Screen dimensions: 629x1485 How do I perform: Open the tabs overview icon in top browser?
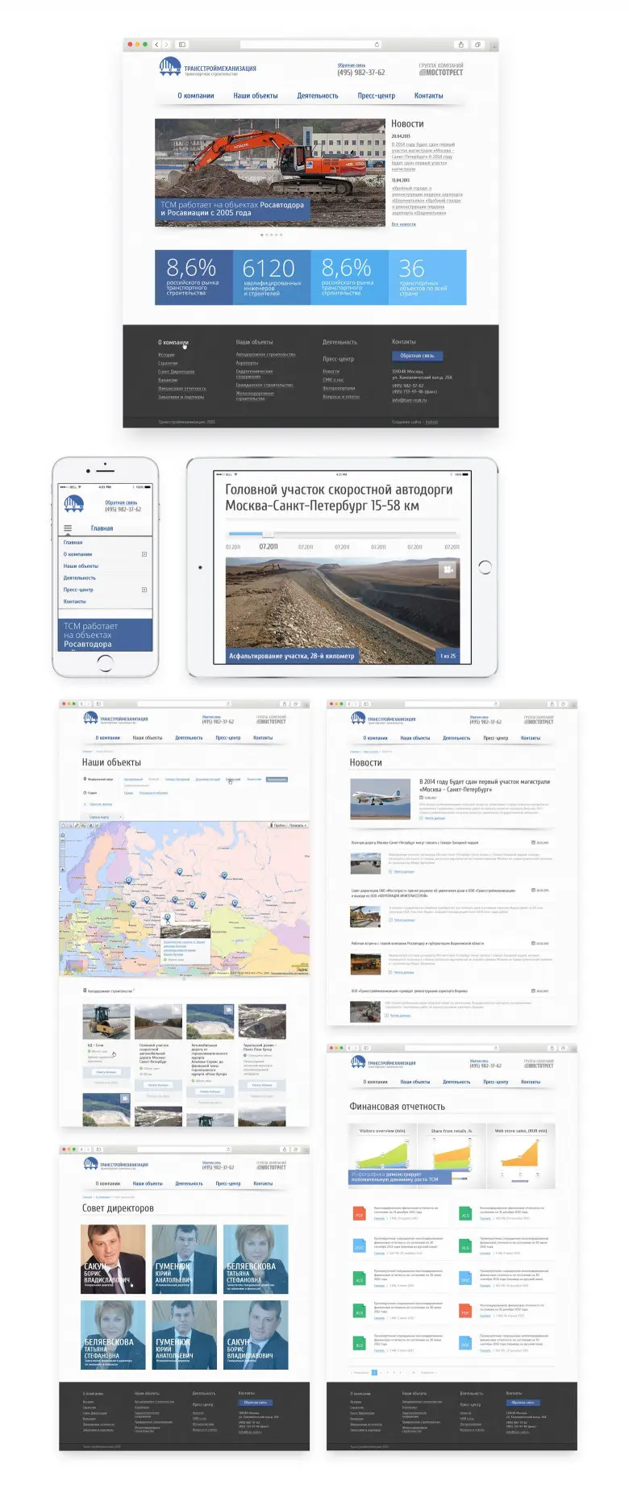click(477, 44)
